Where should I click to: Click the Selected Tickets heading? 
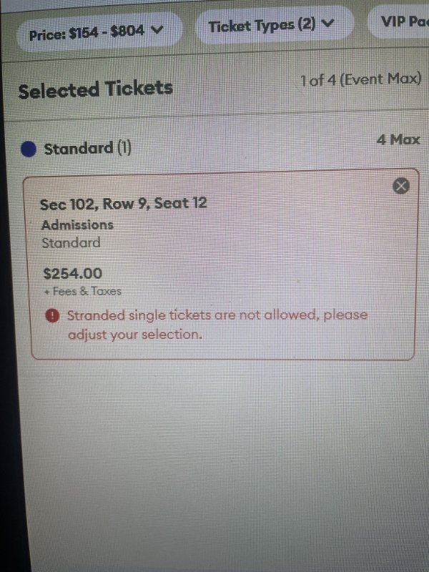point(95,90)
